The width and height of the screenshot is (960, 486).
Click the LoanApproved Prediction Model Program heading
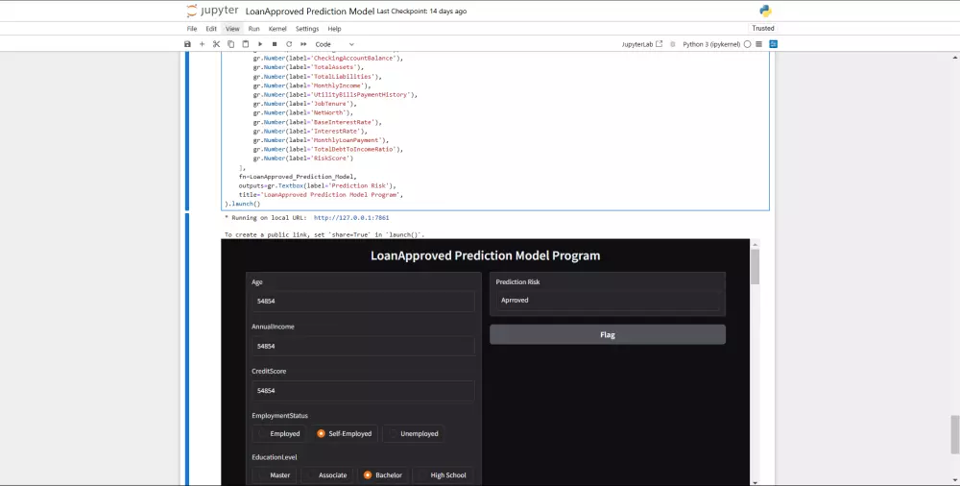(x=486, y=255)
